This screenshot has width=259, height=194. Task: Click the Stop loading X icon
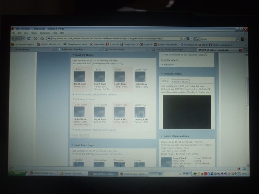[x=35, y=38]
